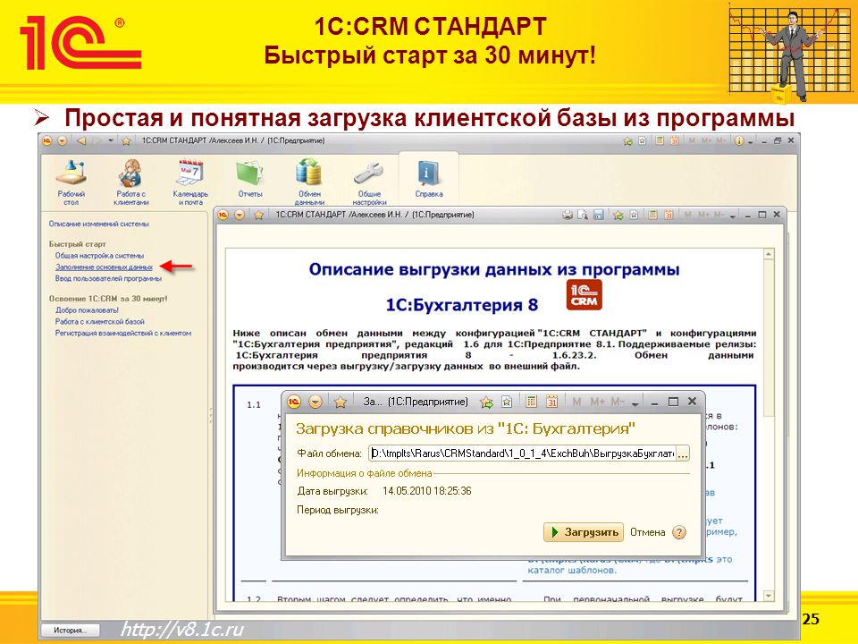Image resolution: width=858 pixels, height=644 pixels.
Task: Open the calendar in the main window toolbar
Action: pyautogui.click(x=674, y=140)
